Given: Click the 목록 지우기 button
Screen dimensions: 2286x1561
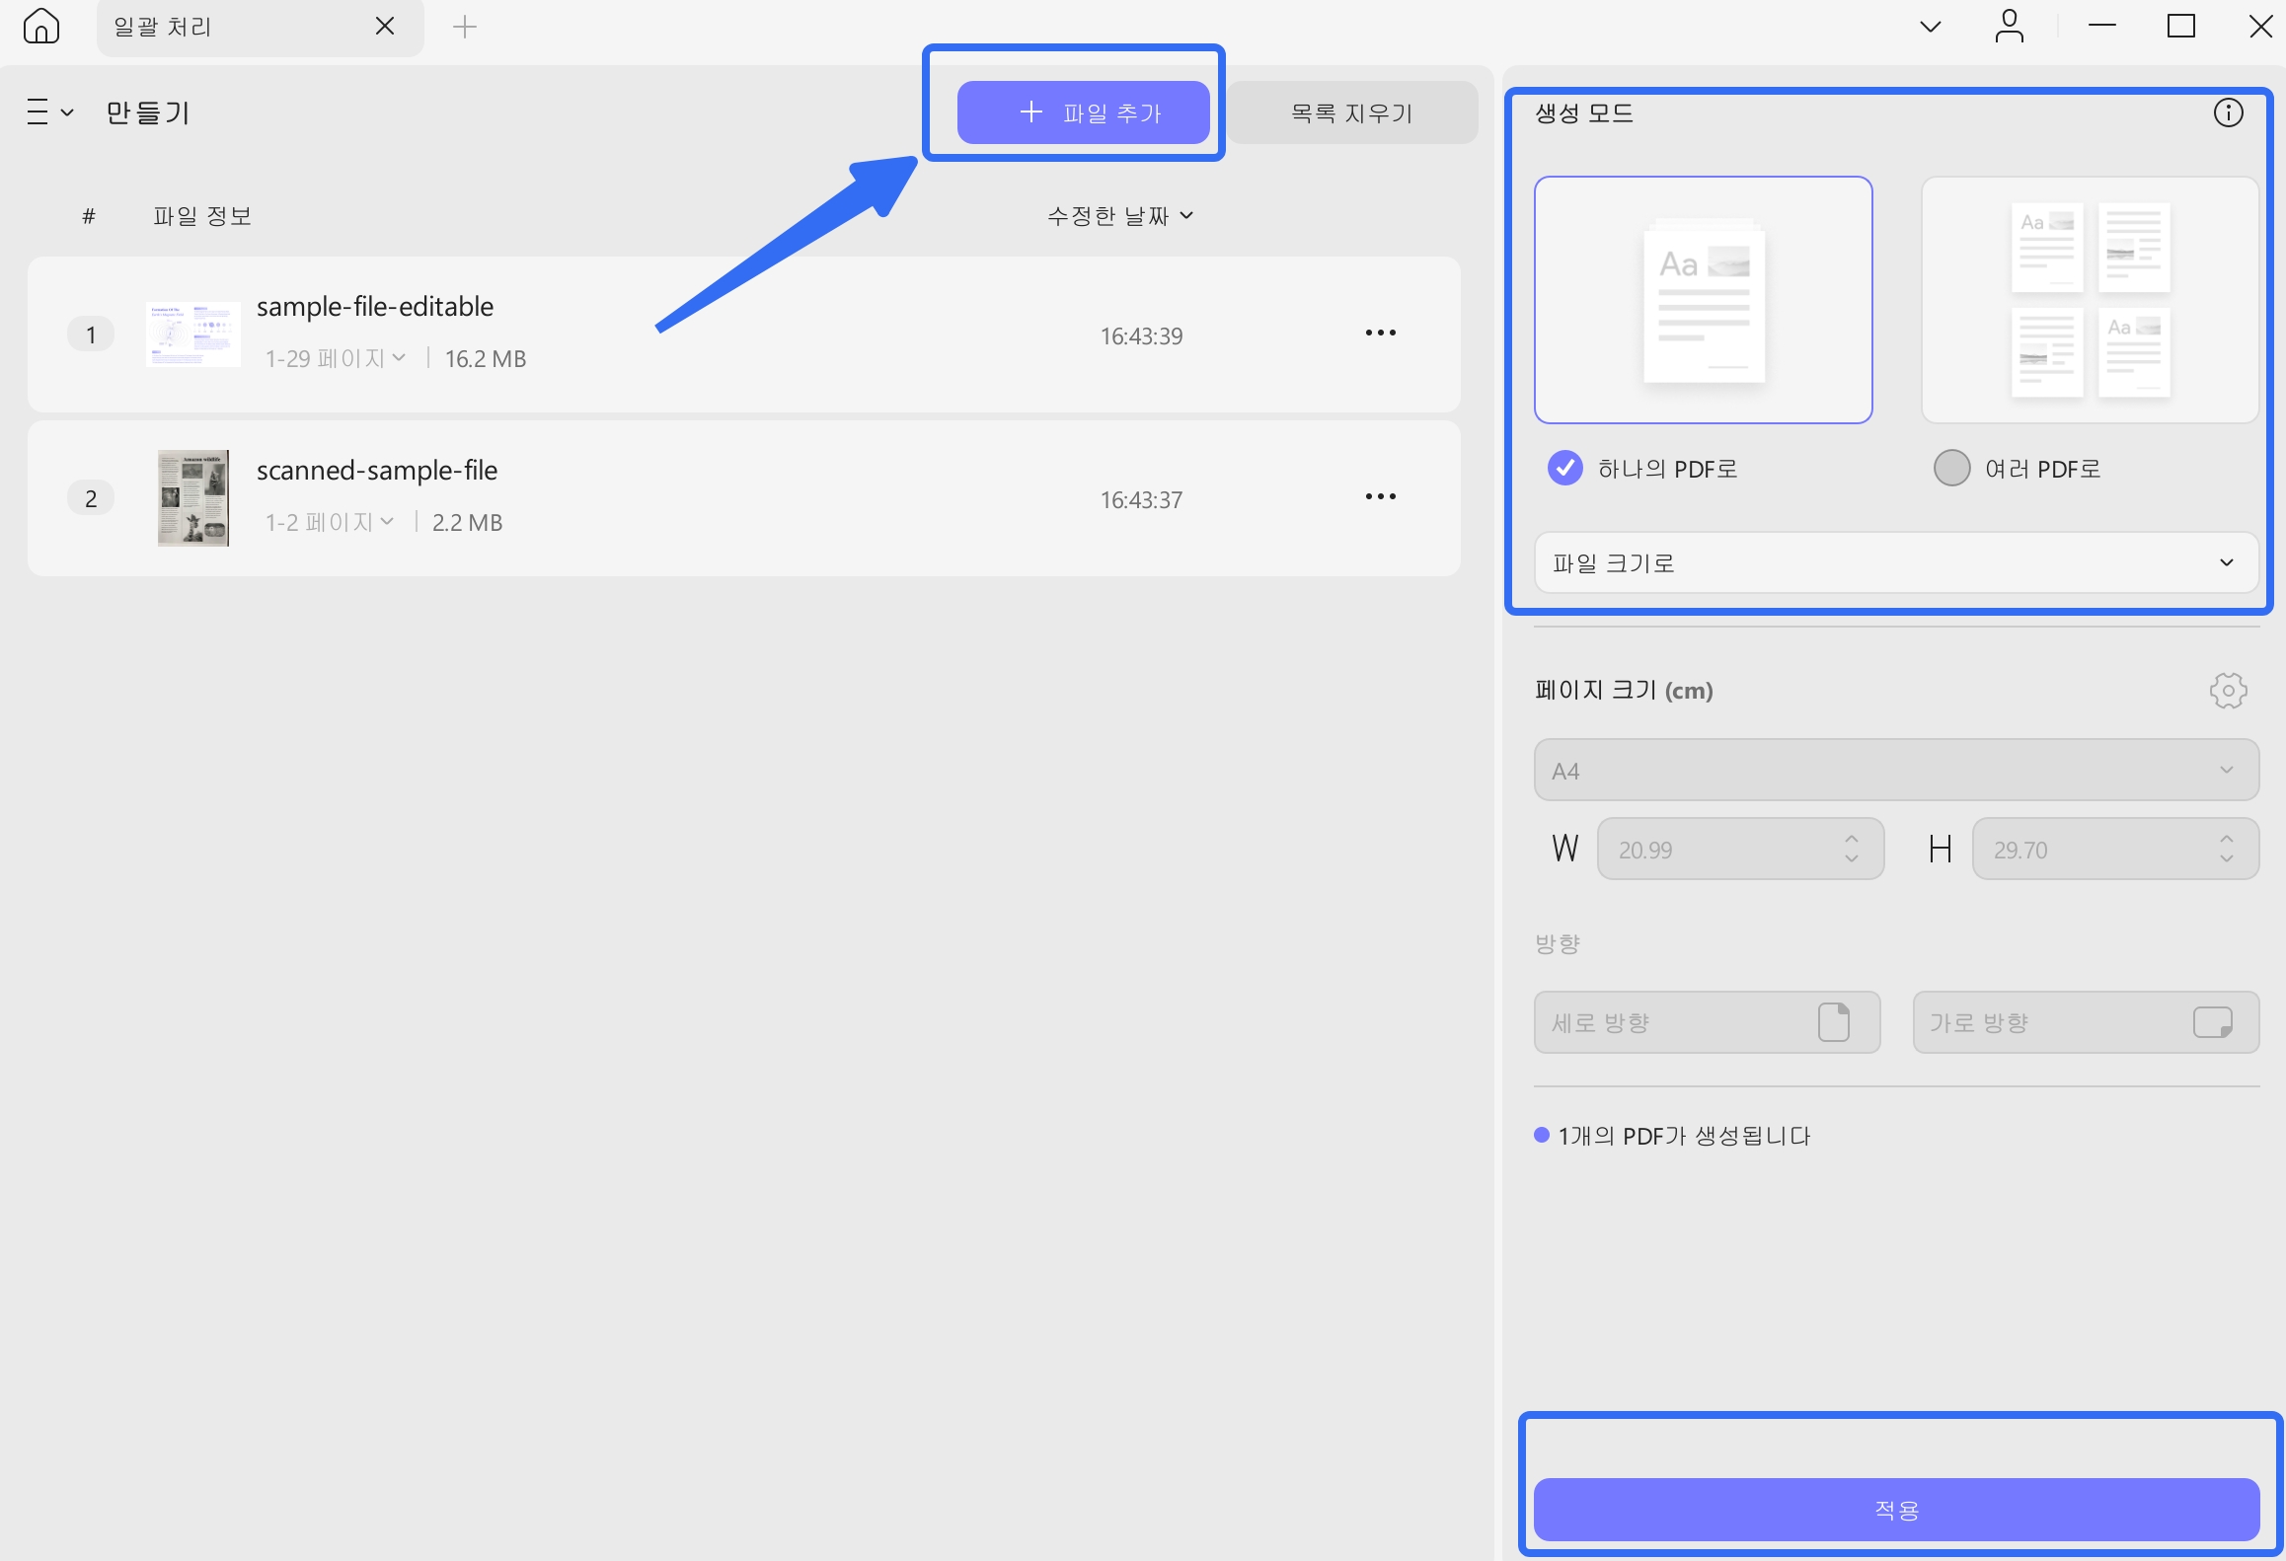Looking at the screenshot, I should 1352,112.
